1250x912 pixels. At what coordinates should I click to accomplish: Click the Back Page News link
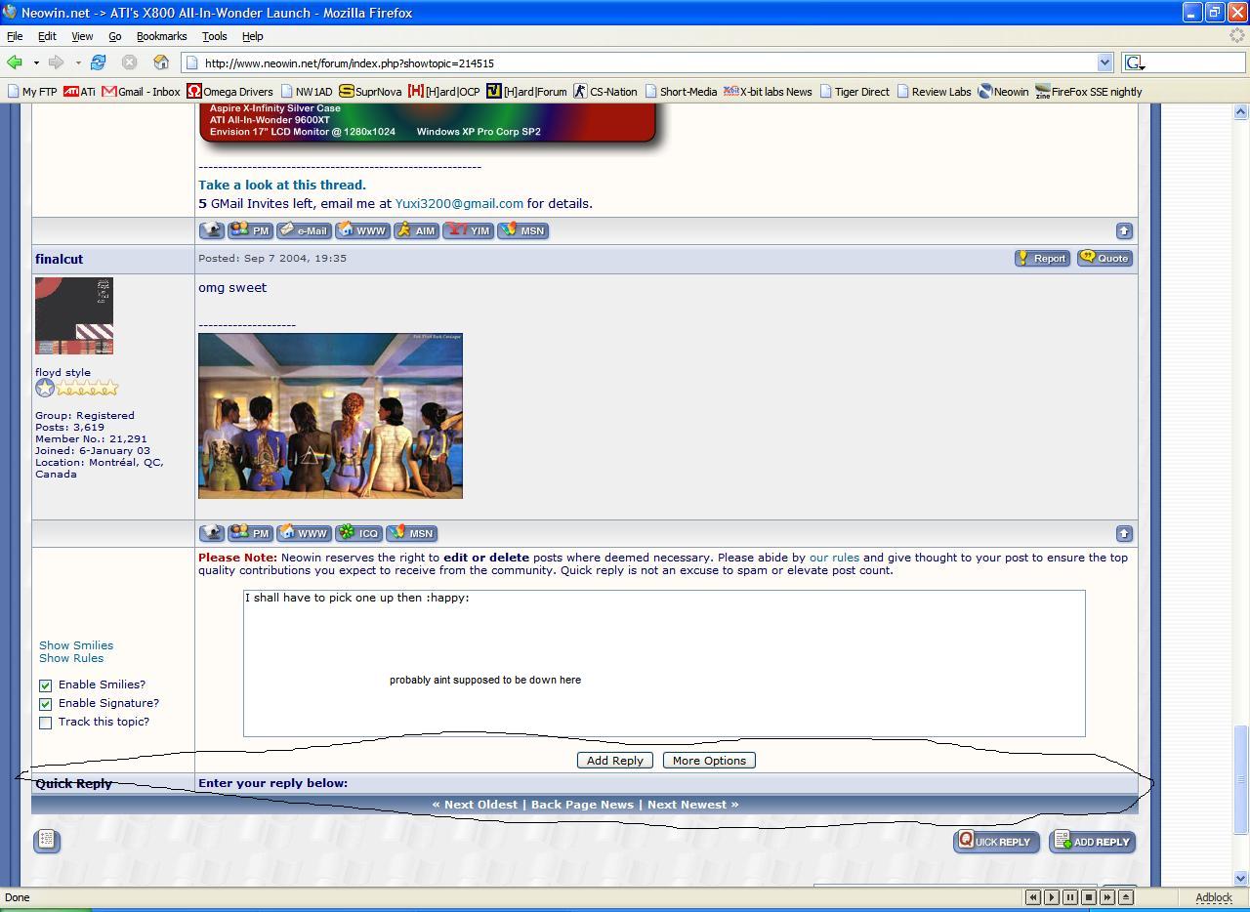(582, 805)
